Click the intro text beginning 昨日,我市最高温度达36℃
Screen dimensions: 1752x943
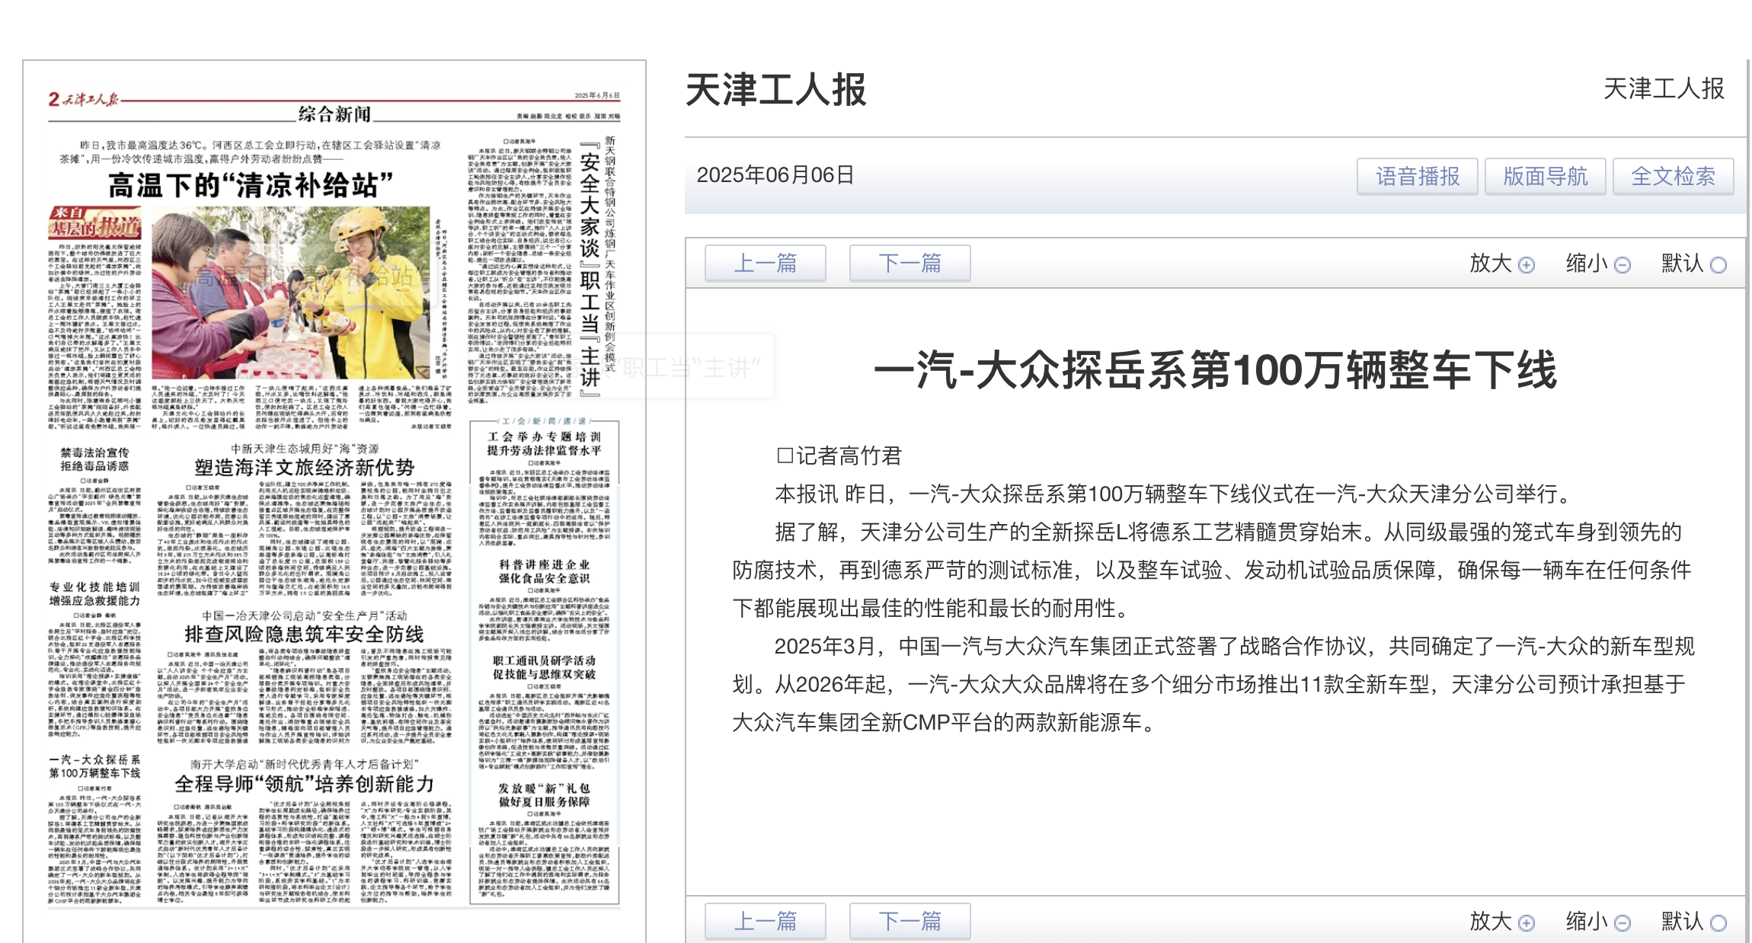251,152
